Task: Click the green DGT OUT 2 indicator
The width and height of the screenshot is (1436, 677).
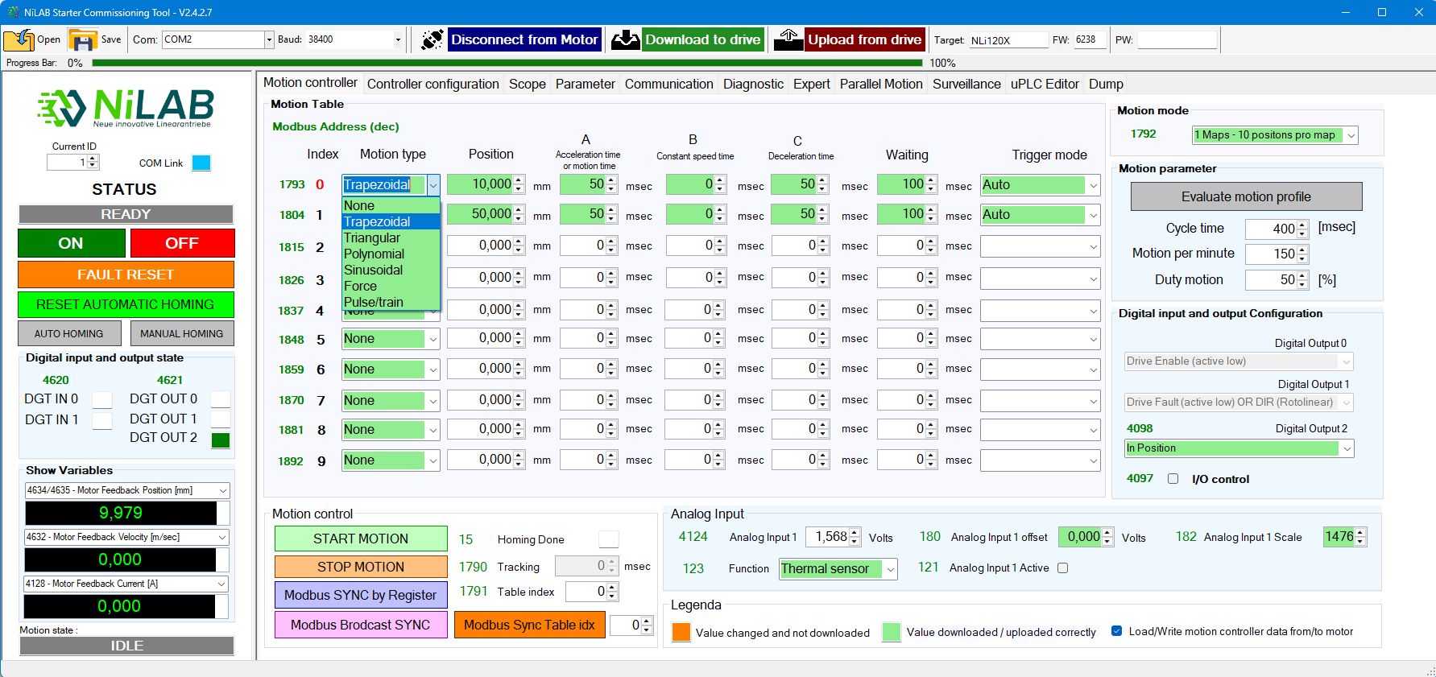Action: (220, 440)
